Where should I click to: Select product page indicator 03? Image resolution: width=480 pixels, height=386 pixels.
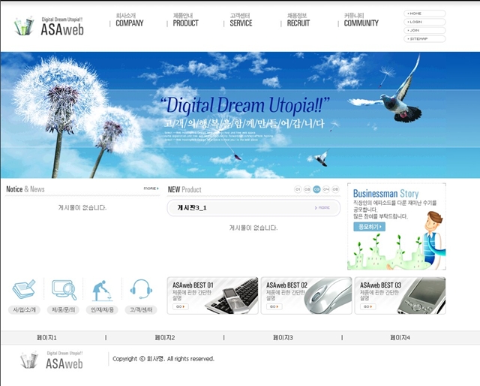coord(316,189)
